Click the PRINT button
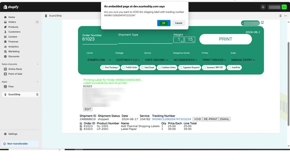 click(x=225, y=39)
